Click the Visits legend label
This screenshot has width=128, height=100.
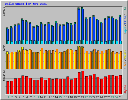(125, 54)
